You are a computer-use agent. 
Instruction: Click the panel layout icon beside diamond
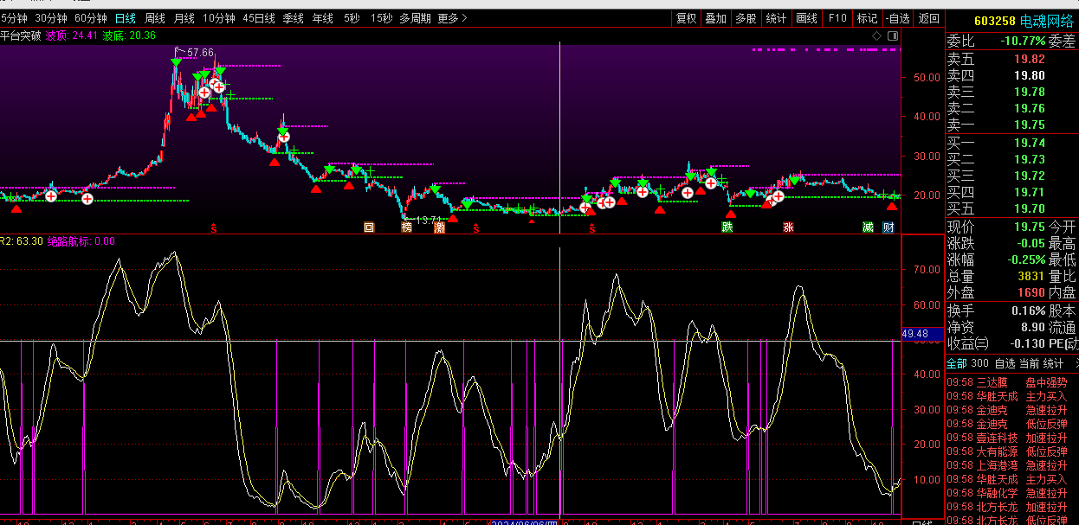(x=891, y=35)
